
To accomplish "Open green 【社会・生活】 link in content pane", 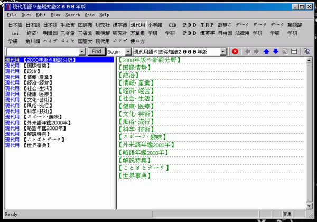I will point(136,98).
